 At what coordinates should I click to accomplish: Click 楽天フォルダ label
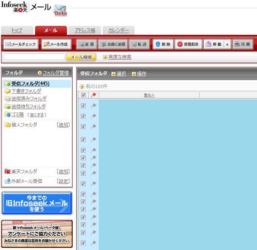pos(24,172)
